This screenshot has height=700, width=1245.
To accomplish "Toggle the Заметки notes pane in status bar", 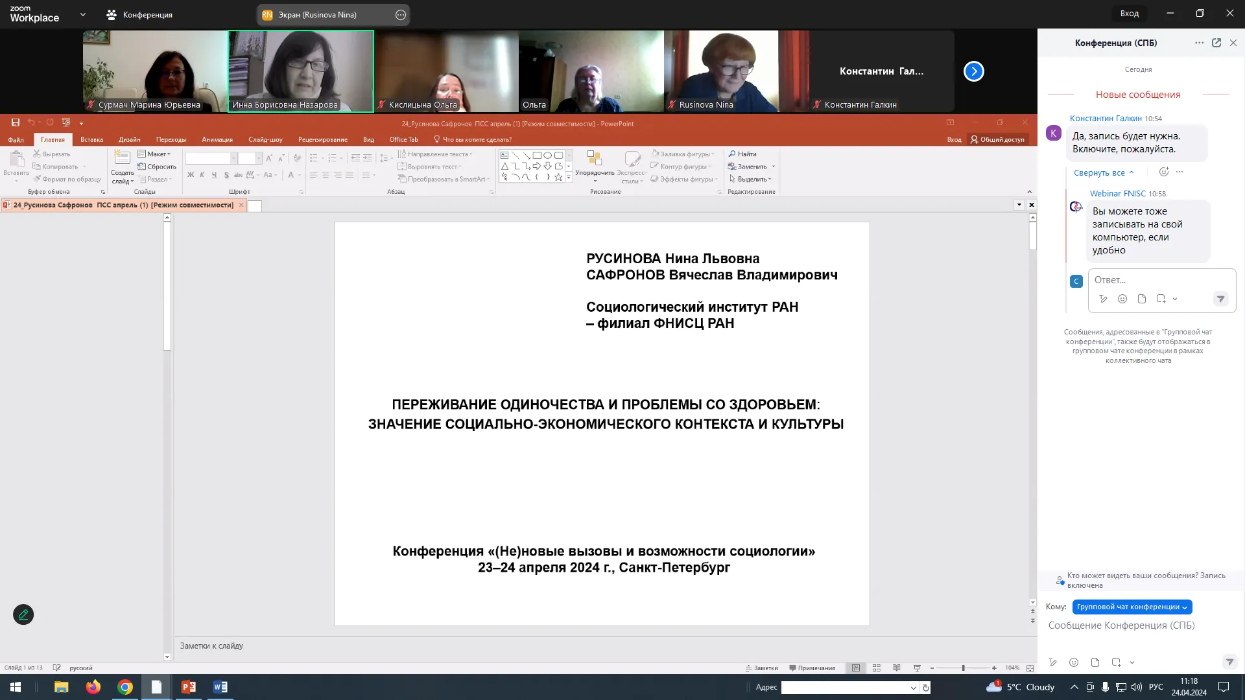I will [x=761, y=668].
